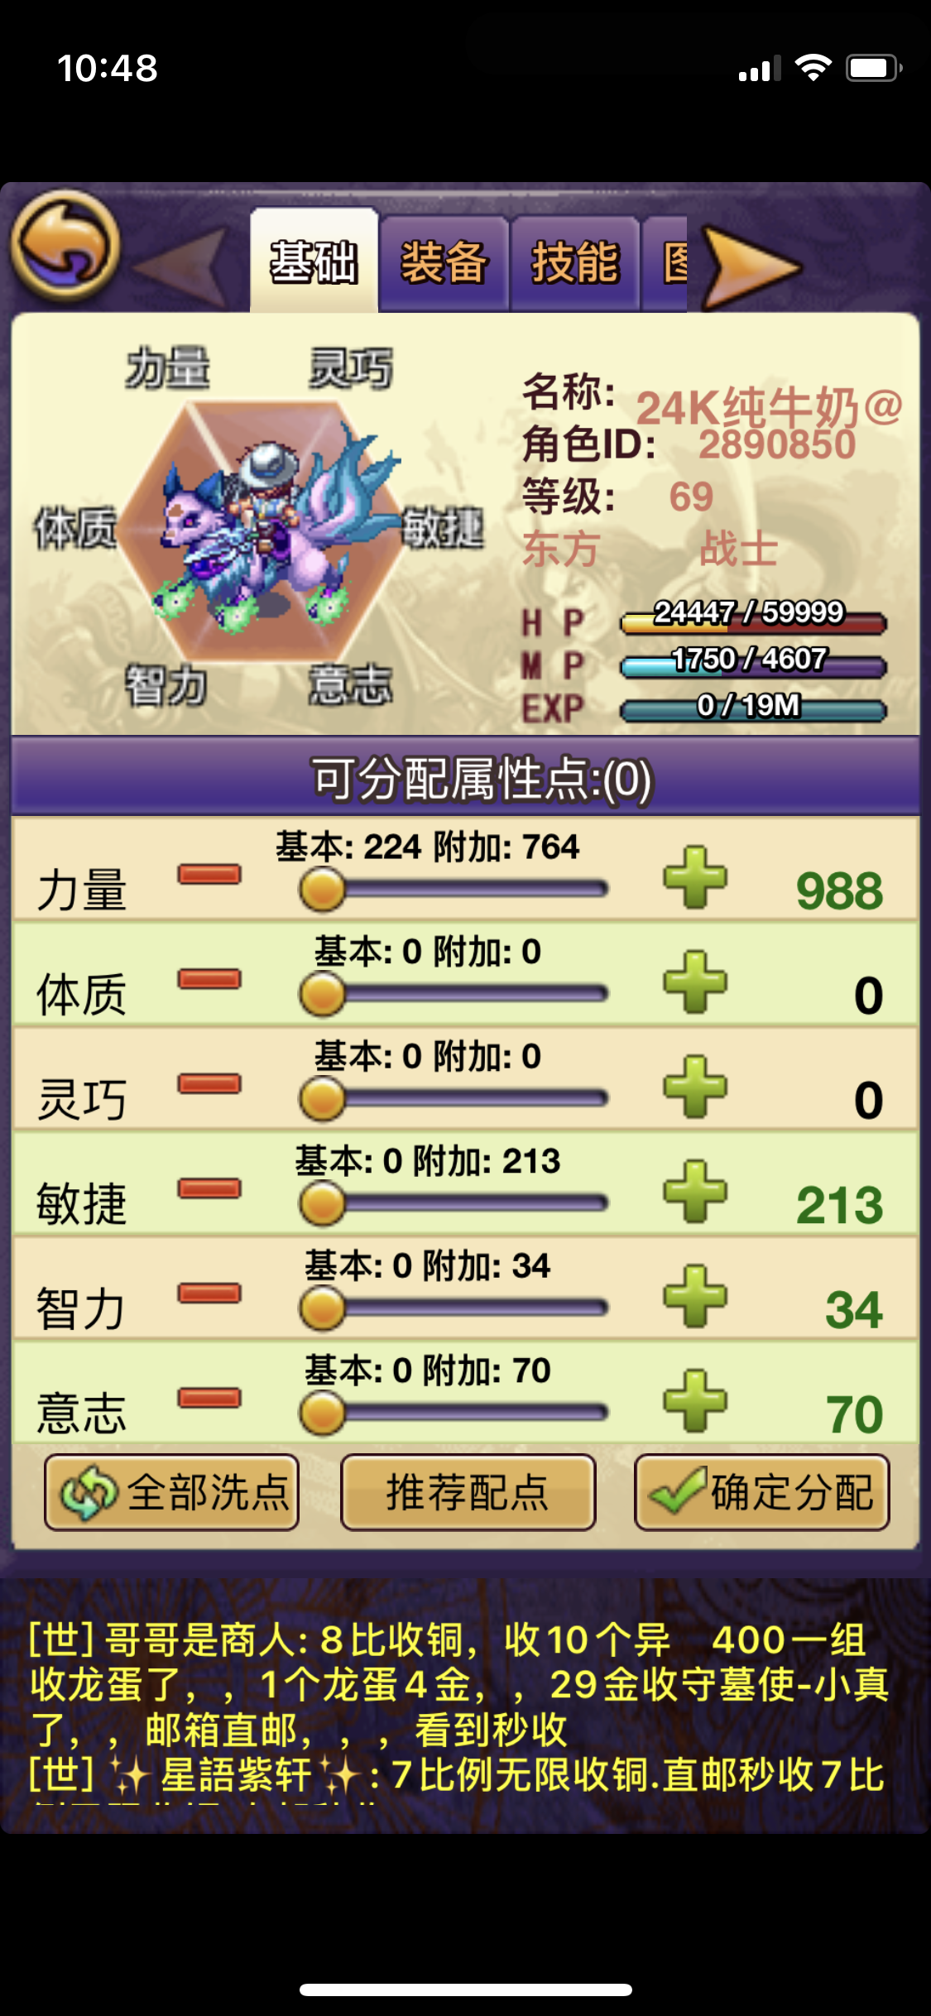Open the 技能 tab
Screen dimensions: 931x2016
574,264
